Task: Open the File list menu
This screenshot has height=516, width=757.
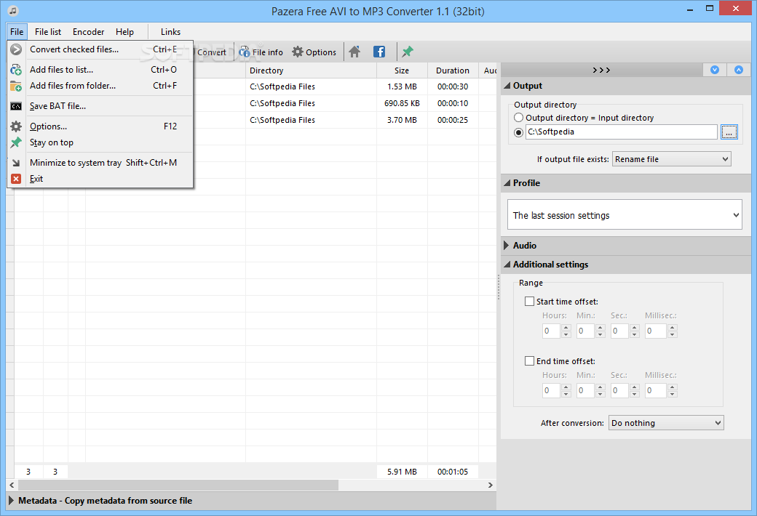Action: [x=48, y=32]
